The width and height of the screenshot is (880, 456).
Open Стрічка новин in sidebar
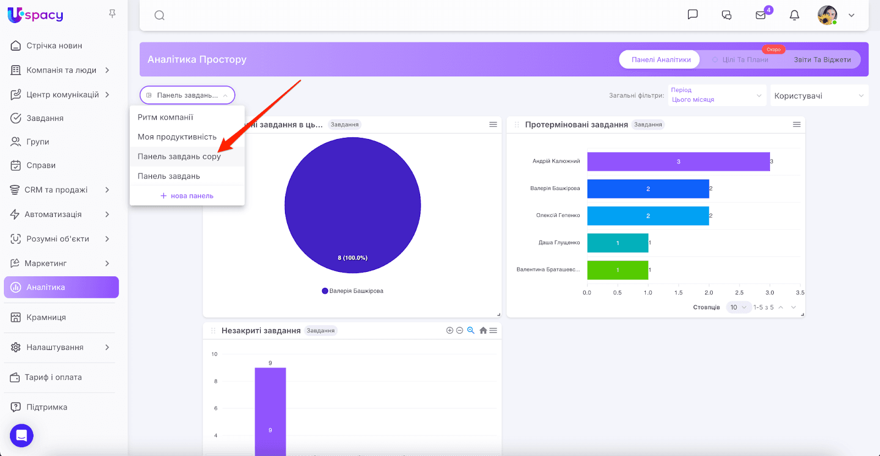pos(54,46)
